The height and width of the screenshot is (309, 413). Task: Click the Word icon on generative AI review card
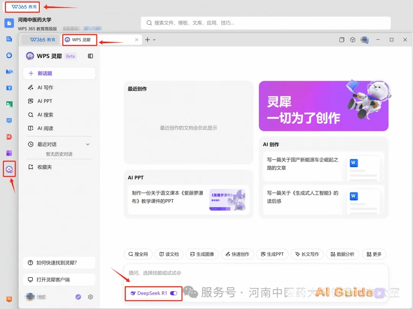coord(353,196)
